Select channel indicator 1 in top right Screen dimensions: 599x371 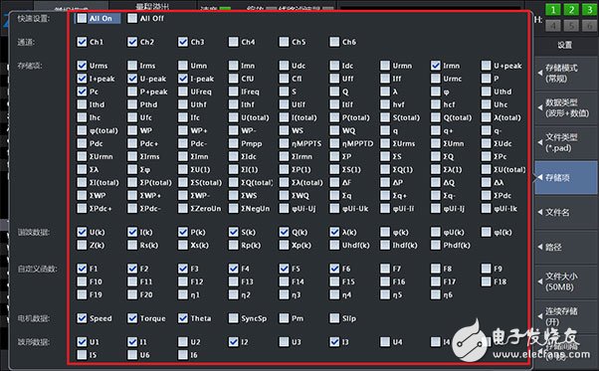point(553,10)
